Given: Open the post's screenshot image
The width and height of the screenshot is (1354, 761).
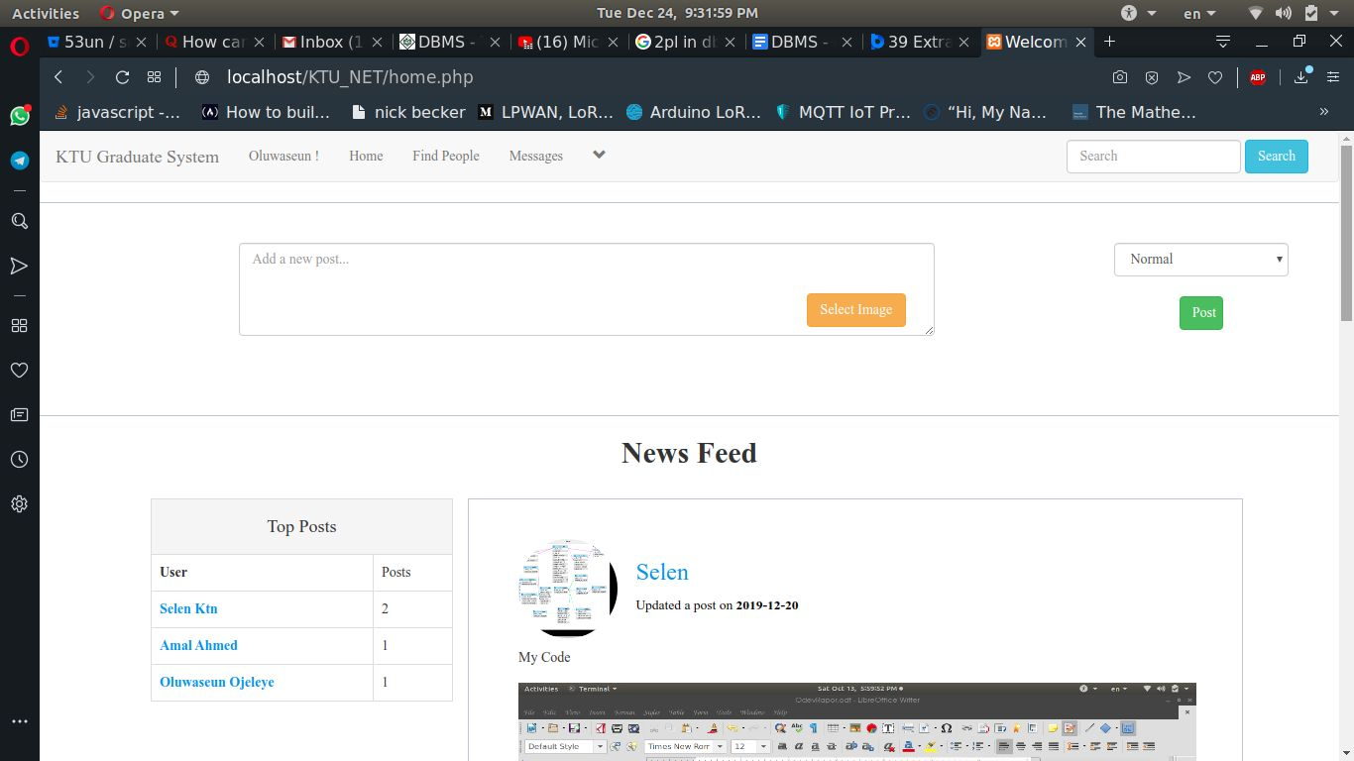Looking at the screenshot, I should pos(857,721).
